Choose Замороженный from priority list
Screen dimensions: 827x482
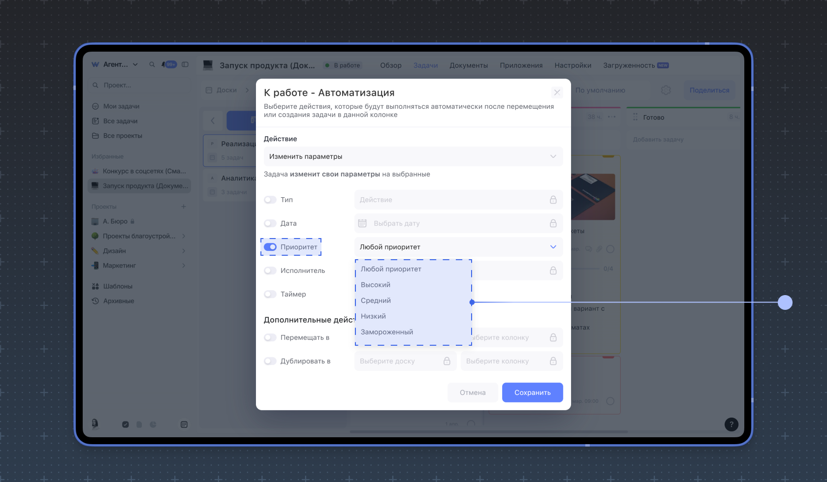[x=387, y=332]
